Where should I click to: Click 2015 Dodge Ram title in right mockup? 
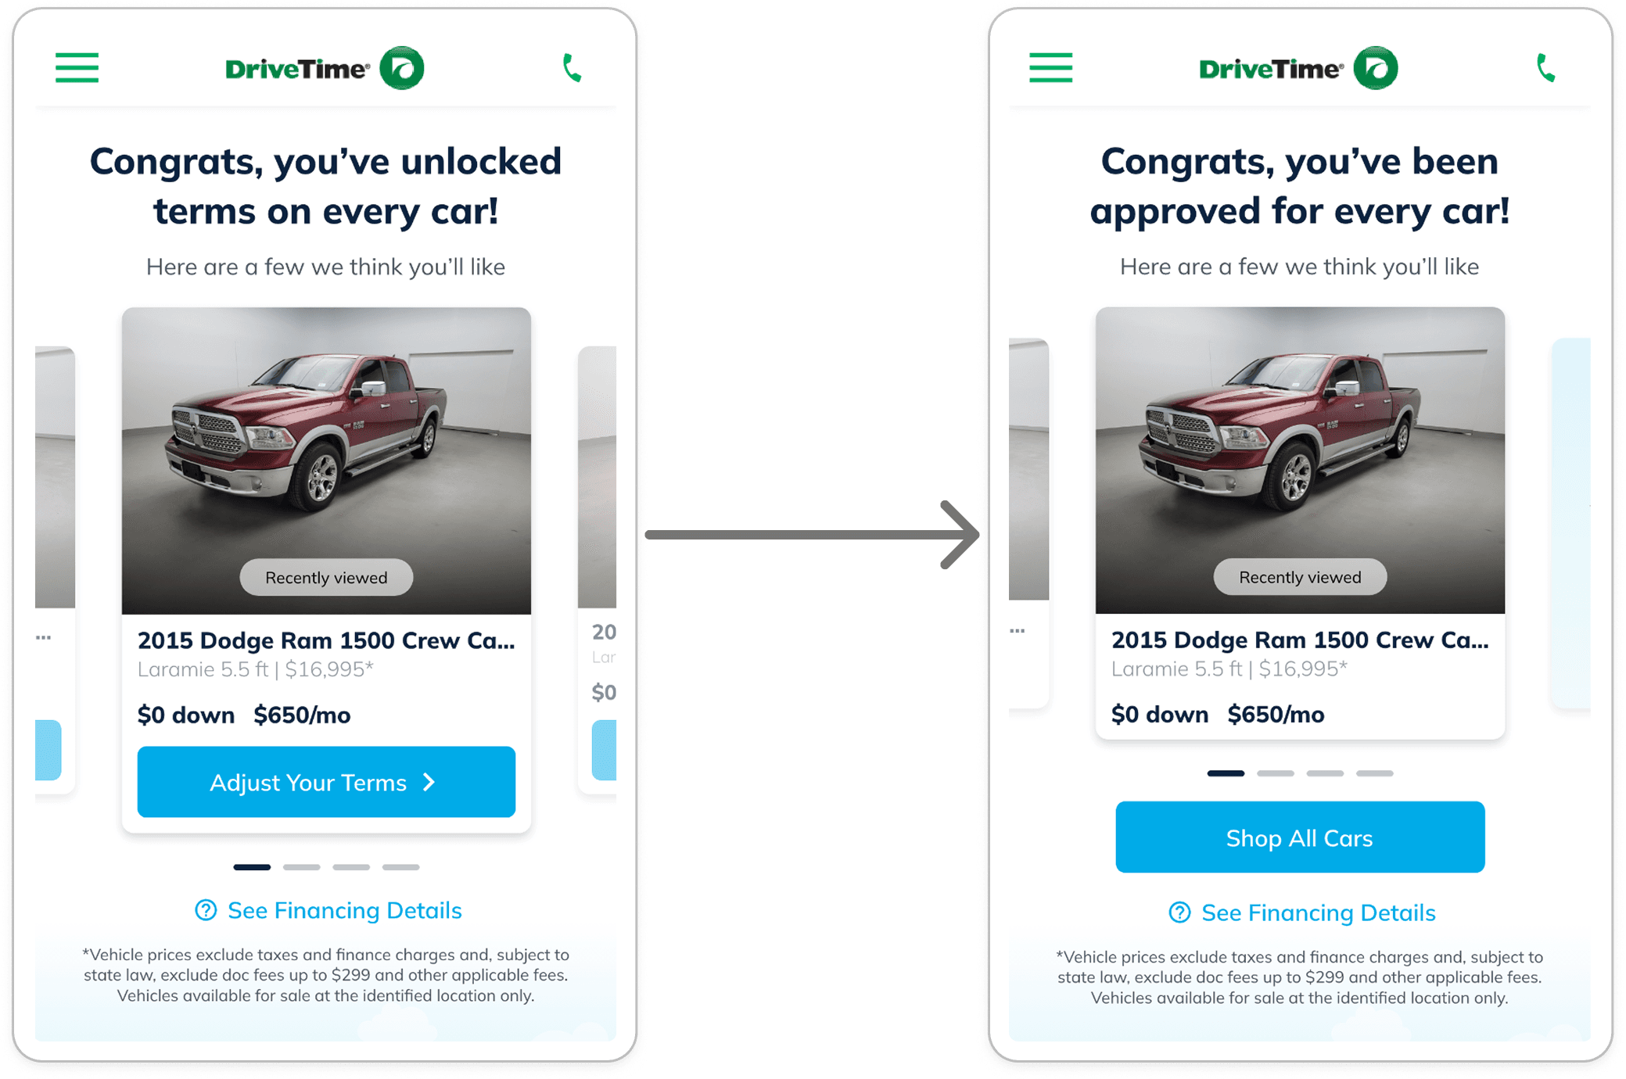click(1300, 640)
